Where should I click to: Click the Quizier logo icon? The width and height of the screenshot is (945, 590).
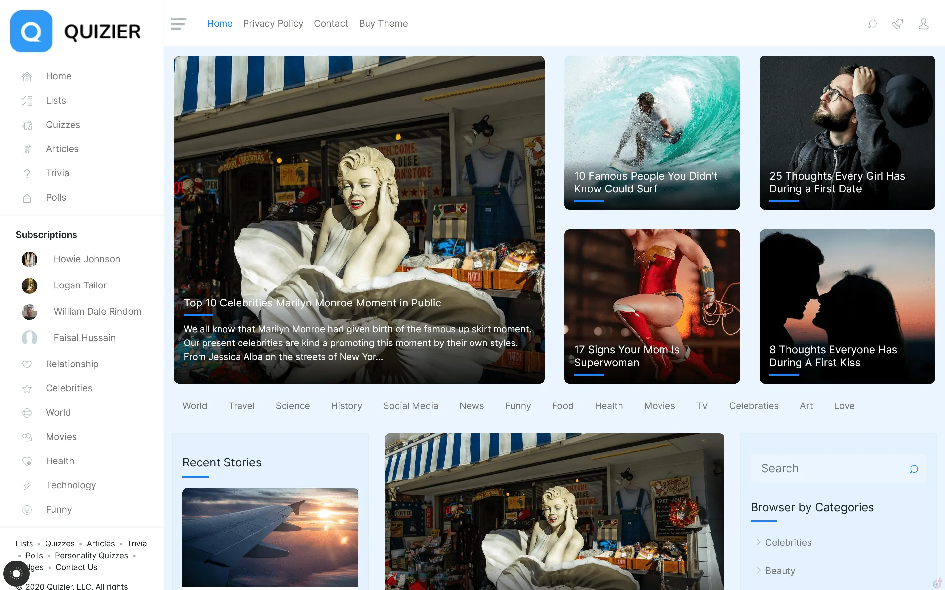pyautogui.click(x=31, y=31)
